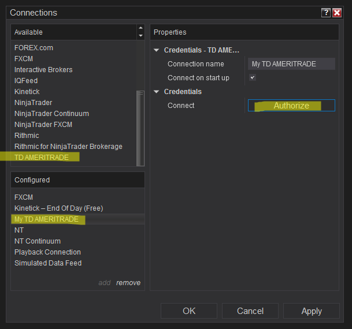Close the Connections dialog
The image size is (352, 329).
[x=337, y=13]
